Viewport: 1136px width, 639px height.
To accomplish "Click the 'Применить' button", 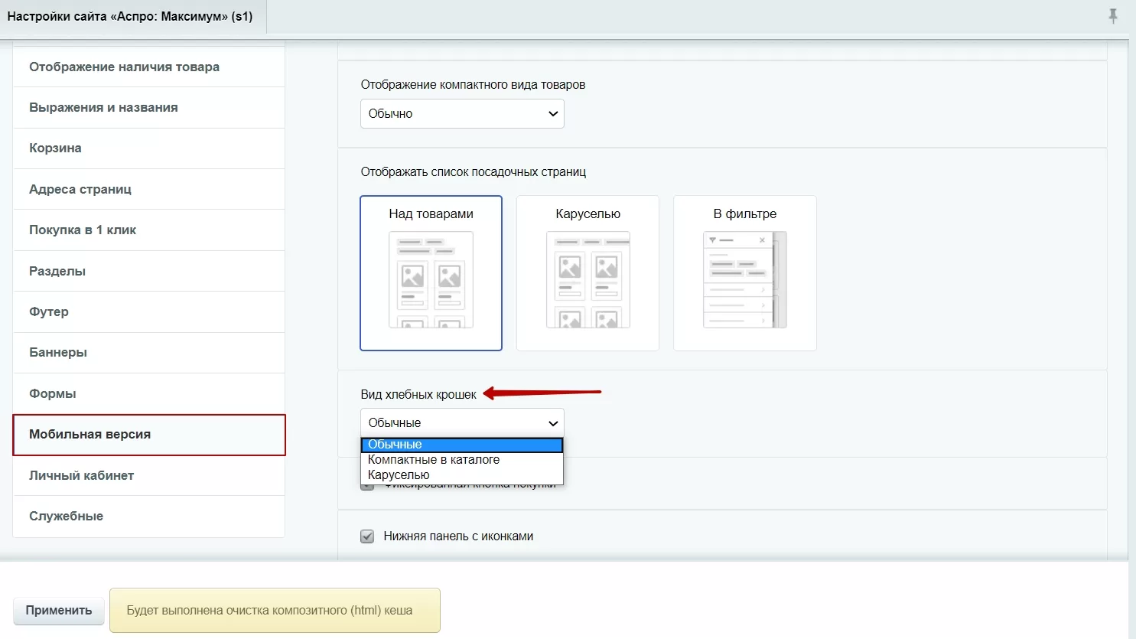I will coord(59,611).
